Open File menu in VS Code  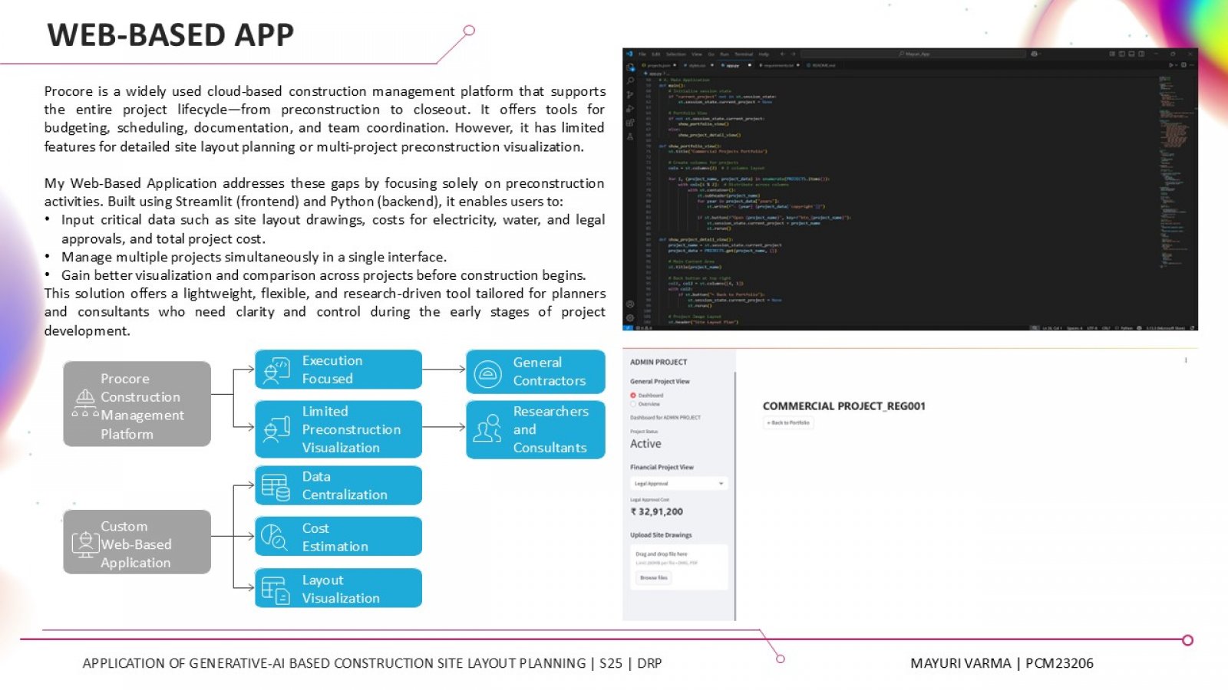(642, 54)
